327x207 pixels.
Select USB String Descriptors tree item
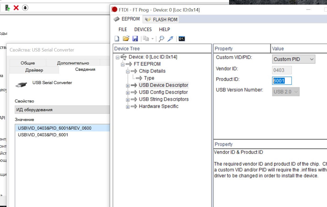click(164, 99)
